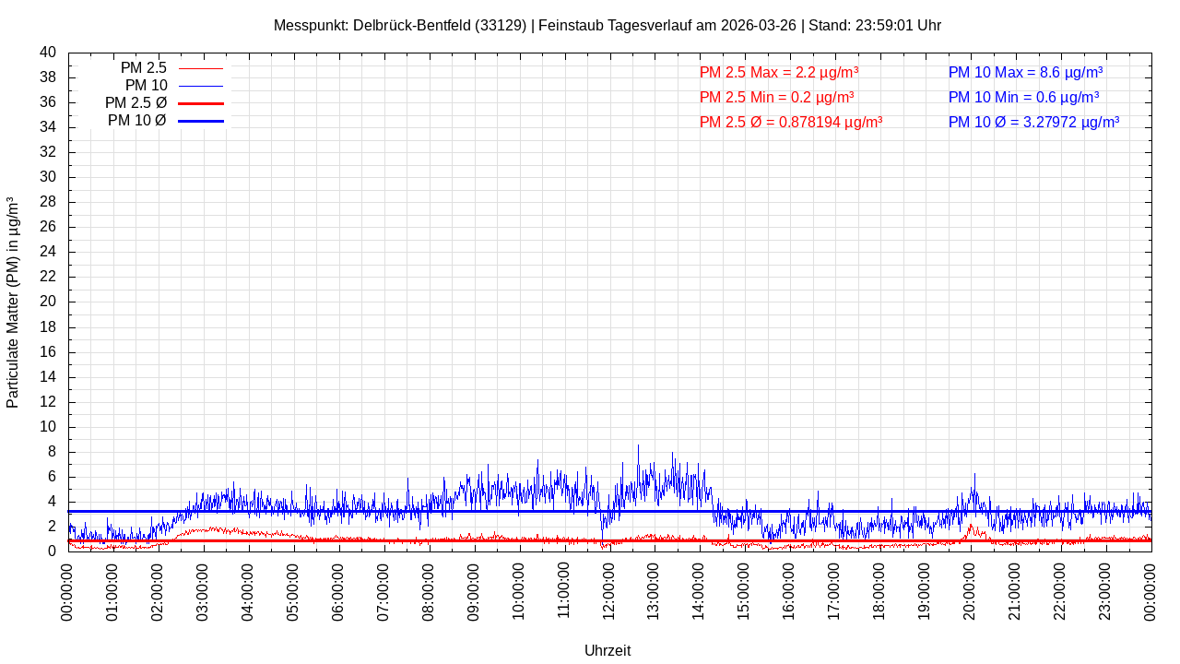This screenshot has width=1180, height=664.
Task: Click the 12:00:00 x-axis time label
Action: pos(609,591)
